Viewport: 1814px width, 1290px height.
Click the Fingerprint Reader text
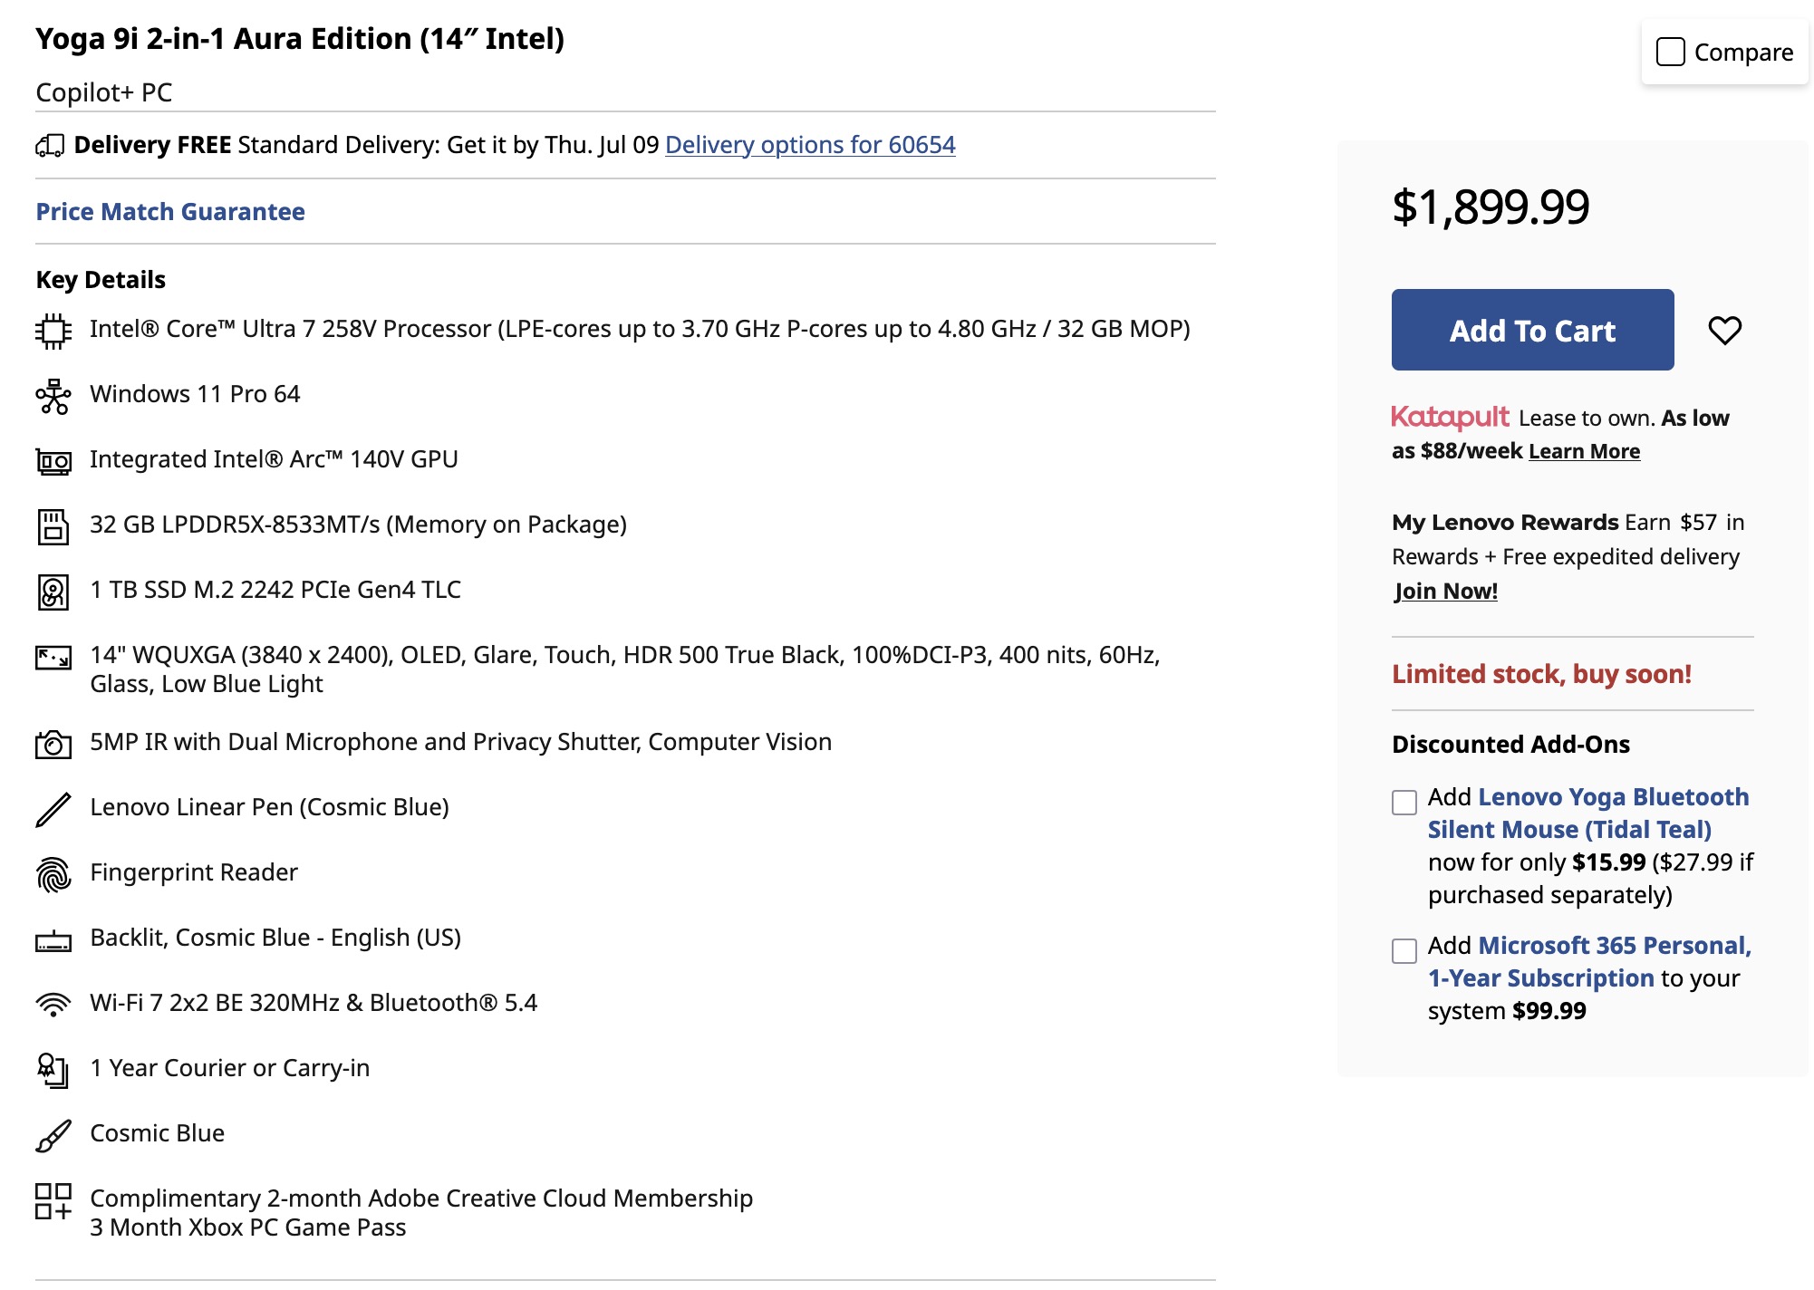(194, 872)
